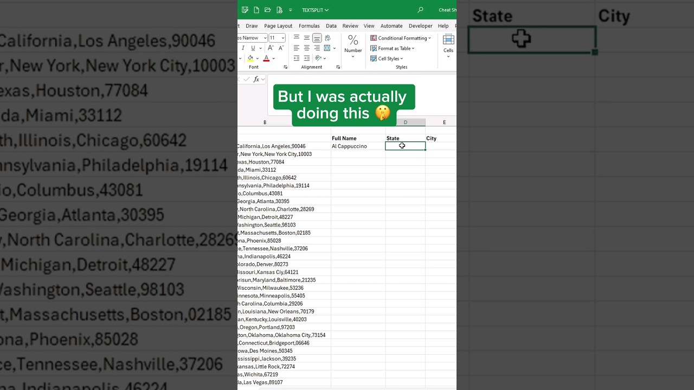Apply the red font color button
Screen dimensions: 694x390
266,58
